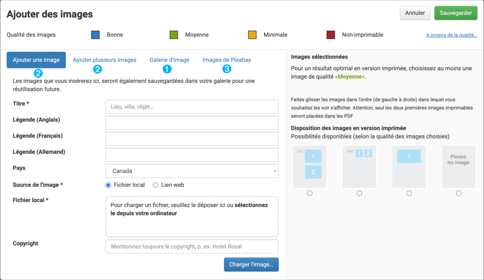The height and width of the screenshot is (280, 484).
Task: Select radio button under 'Please no image' layout
Action: point(458,193)
